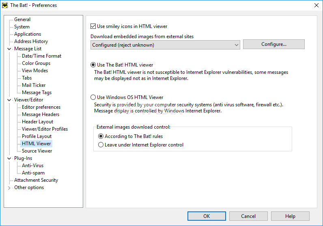
Task: Go to Applications settings
Action: pyautogui.click(x=28, y=34)
